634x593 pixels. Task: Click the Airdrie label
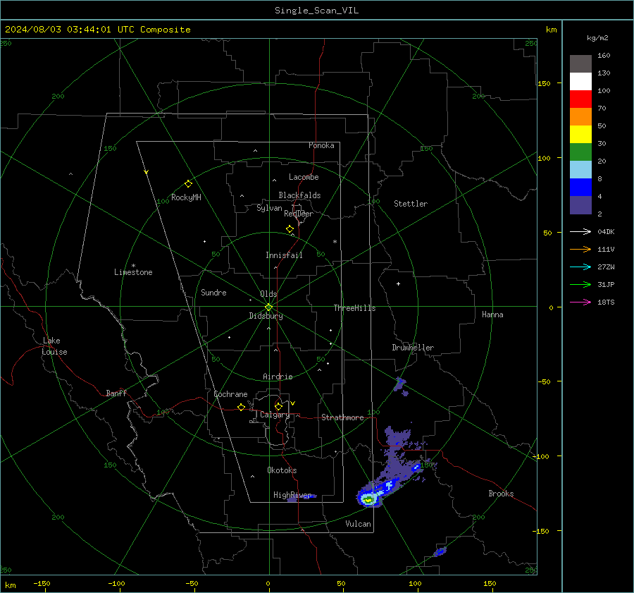[278, 377]
